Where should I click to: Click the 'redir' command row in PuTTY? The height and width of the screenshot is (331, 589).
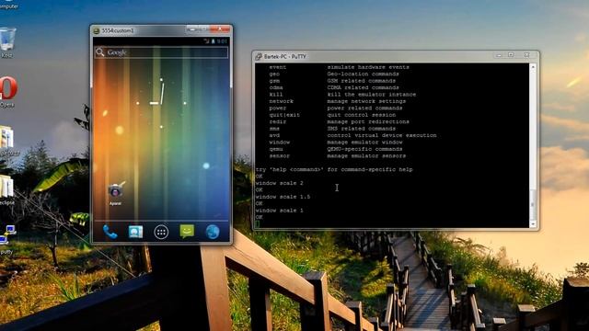coord(339,121)
